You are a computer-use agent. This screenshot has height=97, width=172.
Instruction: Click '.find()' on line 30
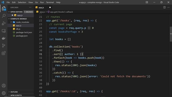point(58,50)
